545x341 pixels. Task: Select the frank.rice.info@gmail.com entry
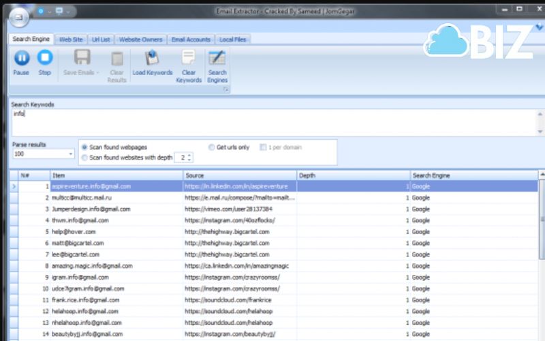click(x=86, y=300)
